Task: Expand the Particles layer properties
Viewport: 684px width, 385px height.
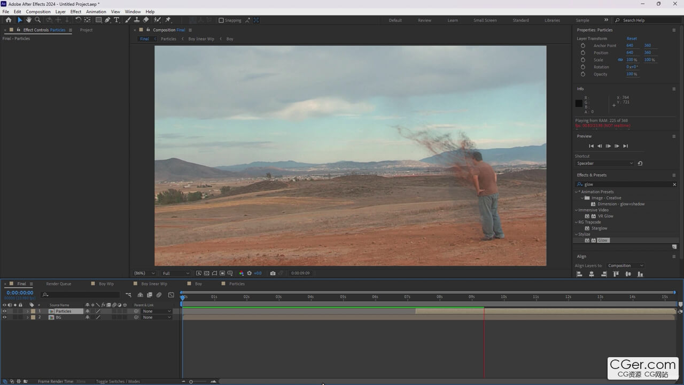Action: tap(27, 311)
